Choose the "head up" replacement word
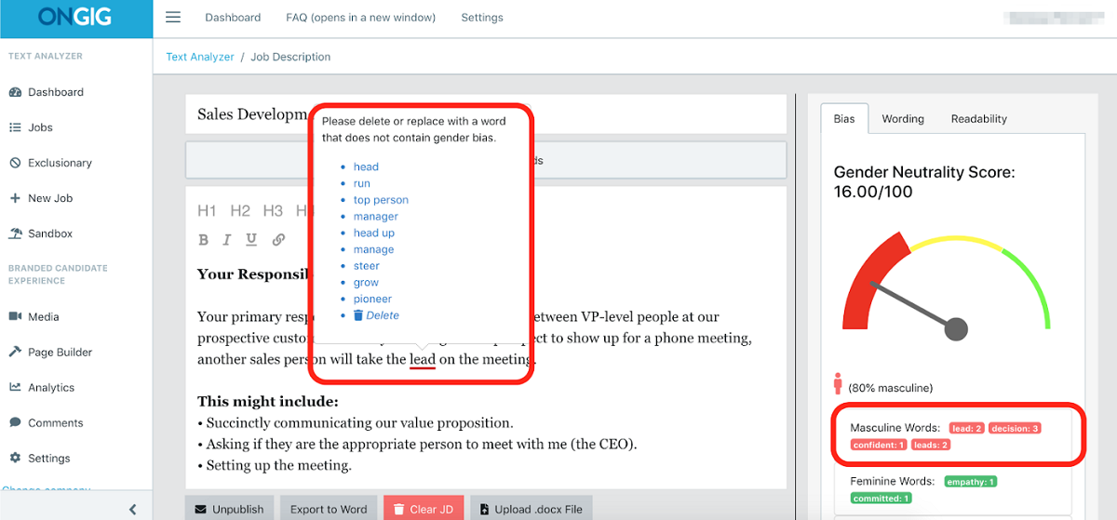Image resolution: width=1117 pixels, height=520 pixels. 374,233
